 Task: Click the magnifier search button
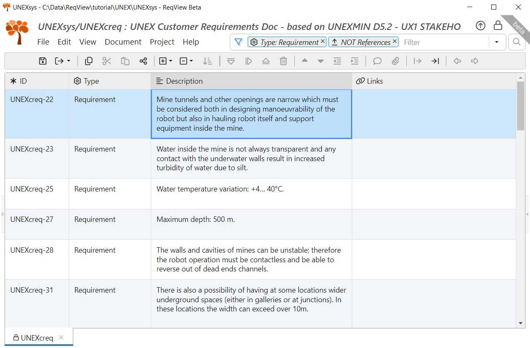tap(517, 42)
